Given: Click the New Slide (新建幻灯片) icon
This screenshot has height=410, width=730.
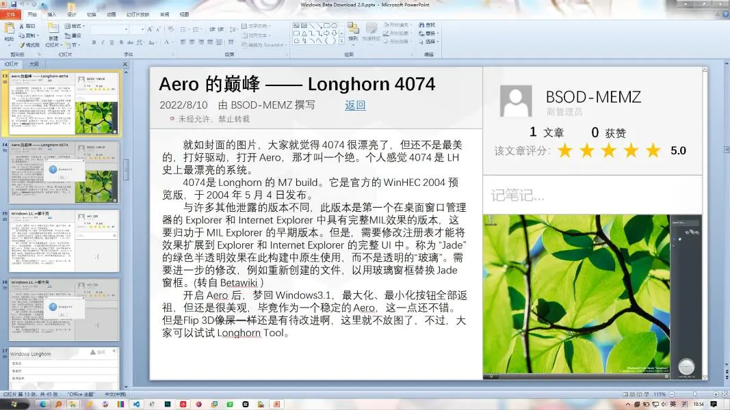Looking at the screenshot, I should point(53,29).
